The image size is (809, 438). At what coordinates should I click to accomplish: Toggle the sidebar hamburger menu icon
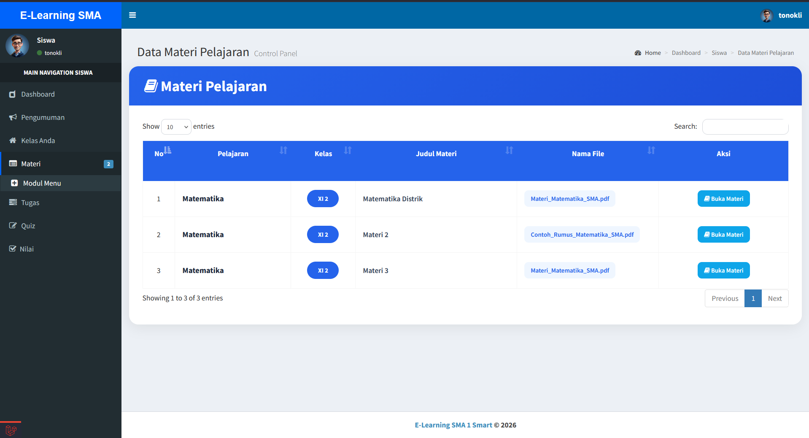point(132,15)
